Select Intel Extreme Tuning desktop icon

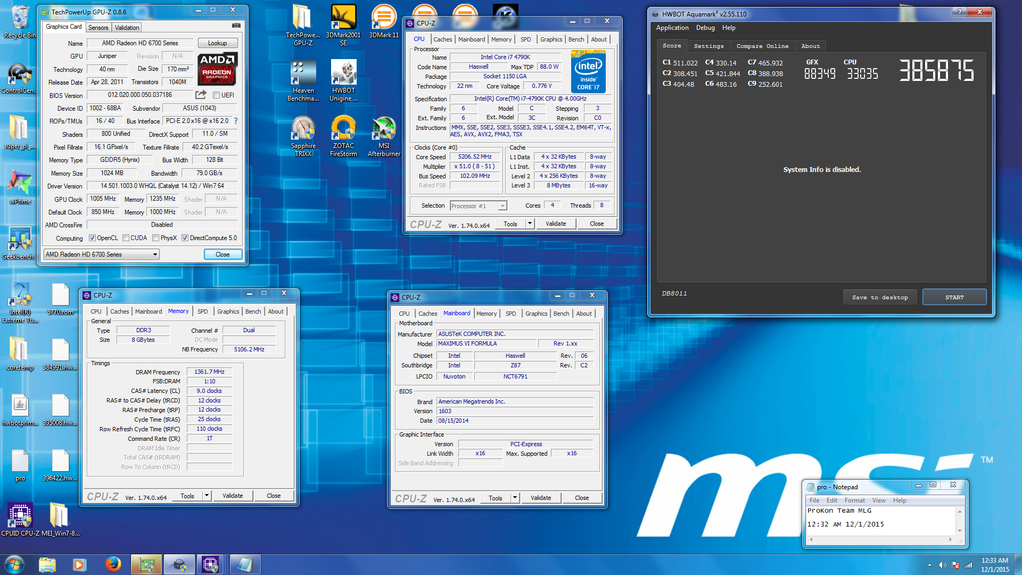click(x=20, y=302)
